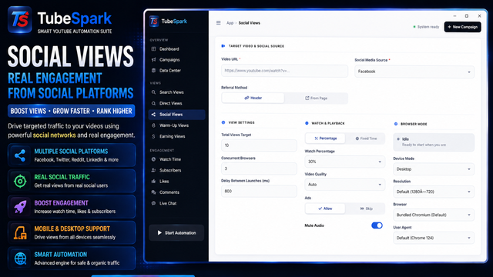Click the Idle browser status box
This screenshot has width=493, height=277.
click(434, 142)
